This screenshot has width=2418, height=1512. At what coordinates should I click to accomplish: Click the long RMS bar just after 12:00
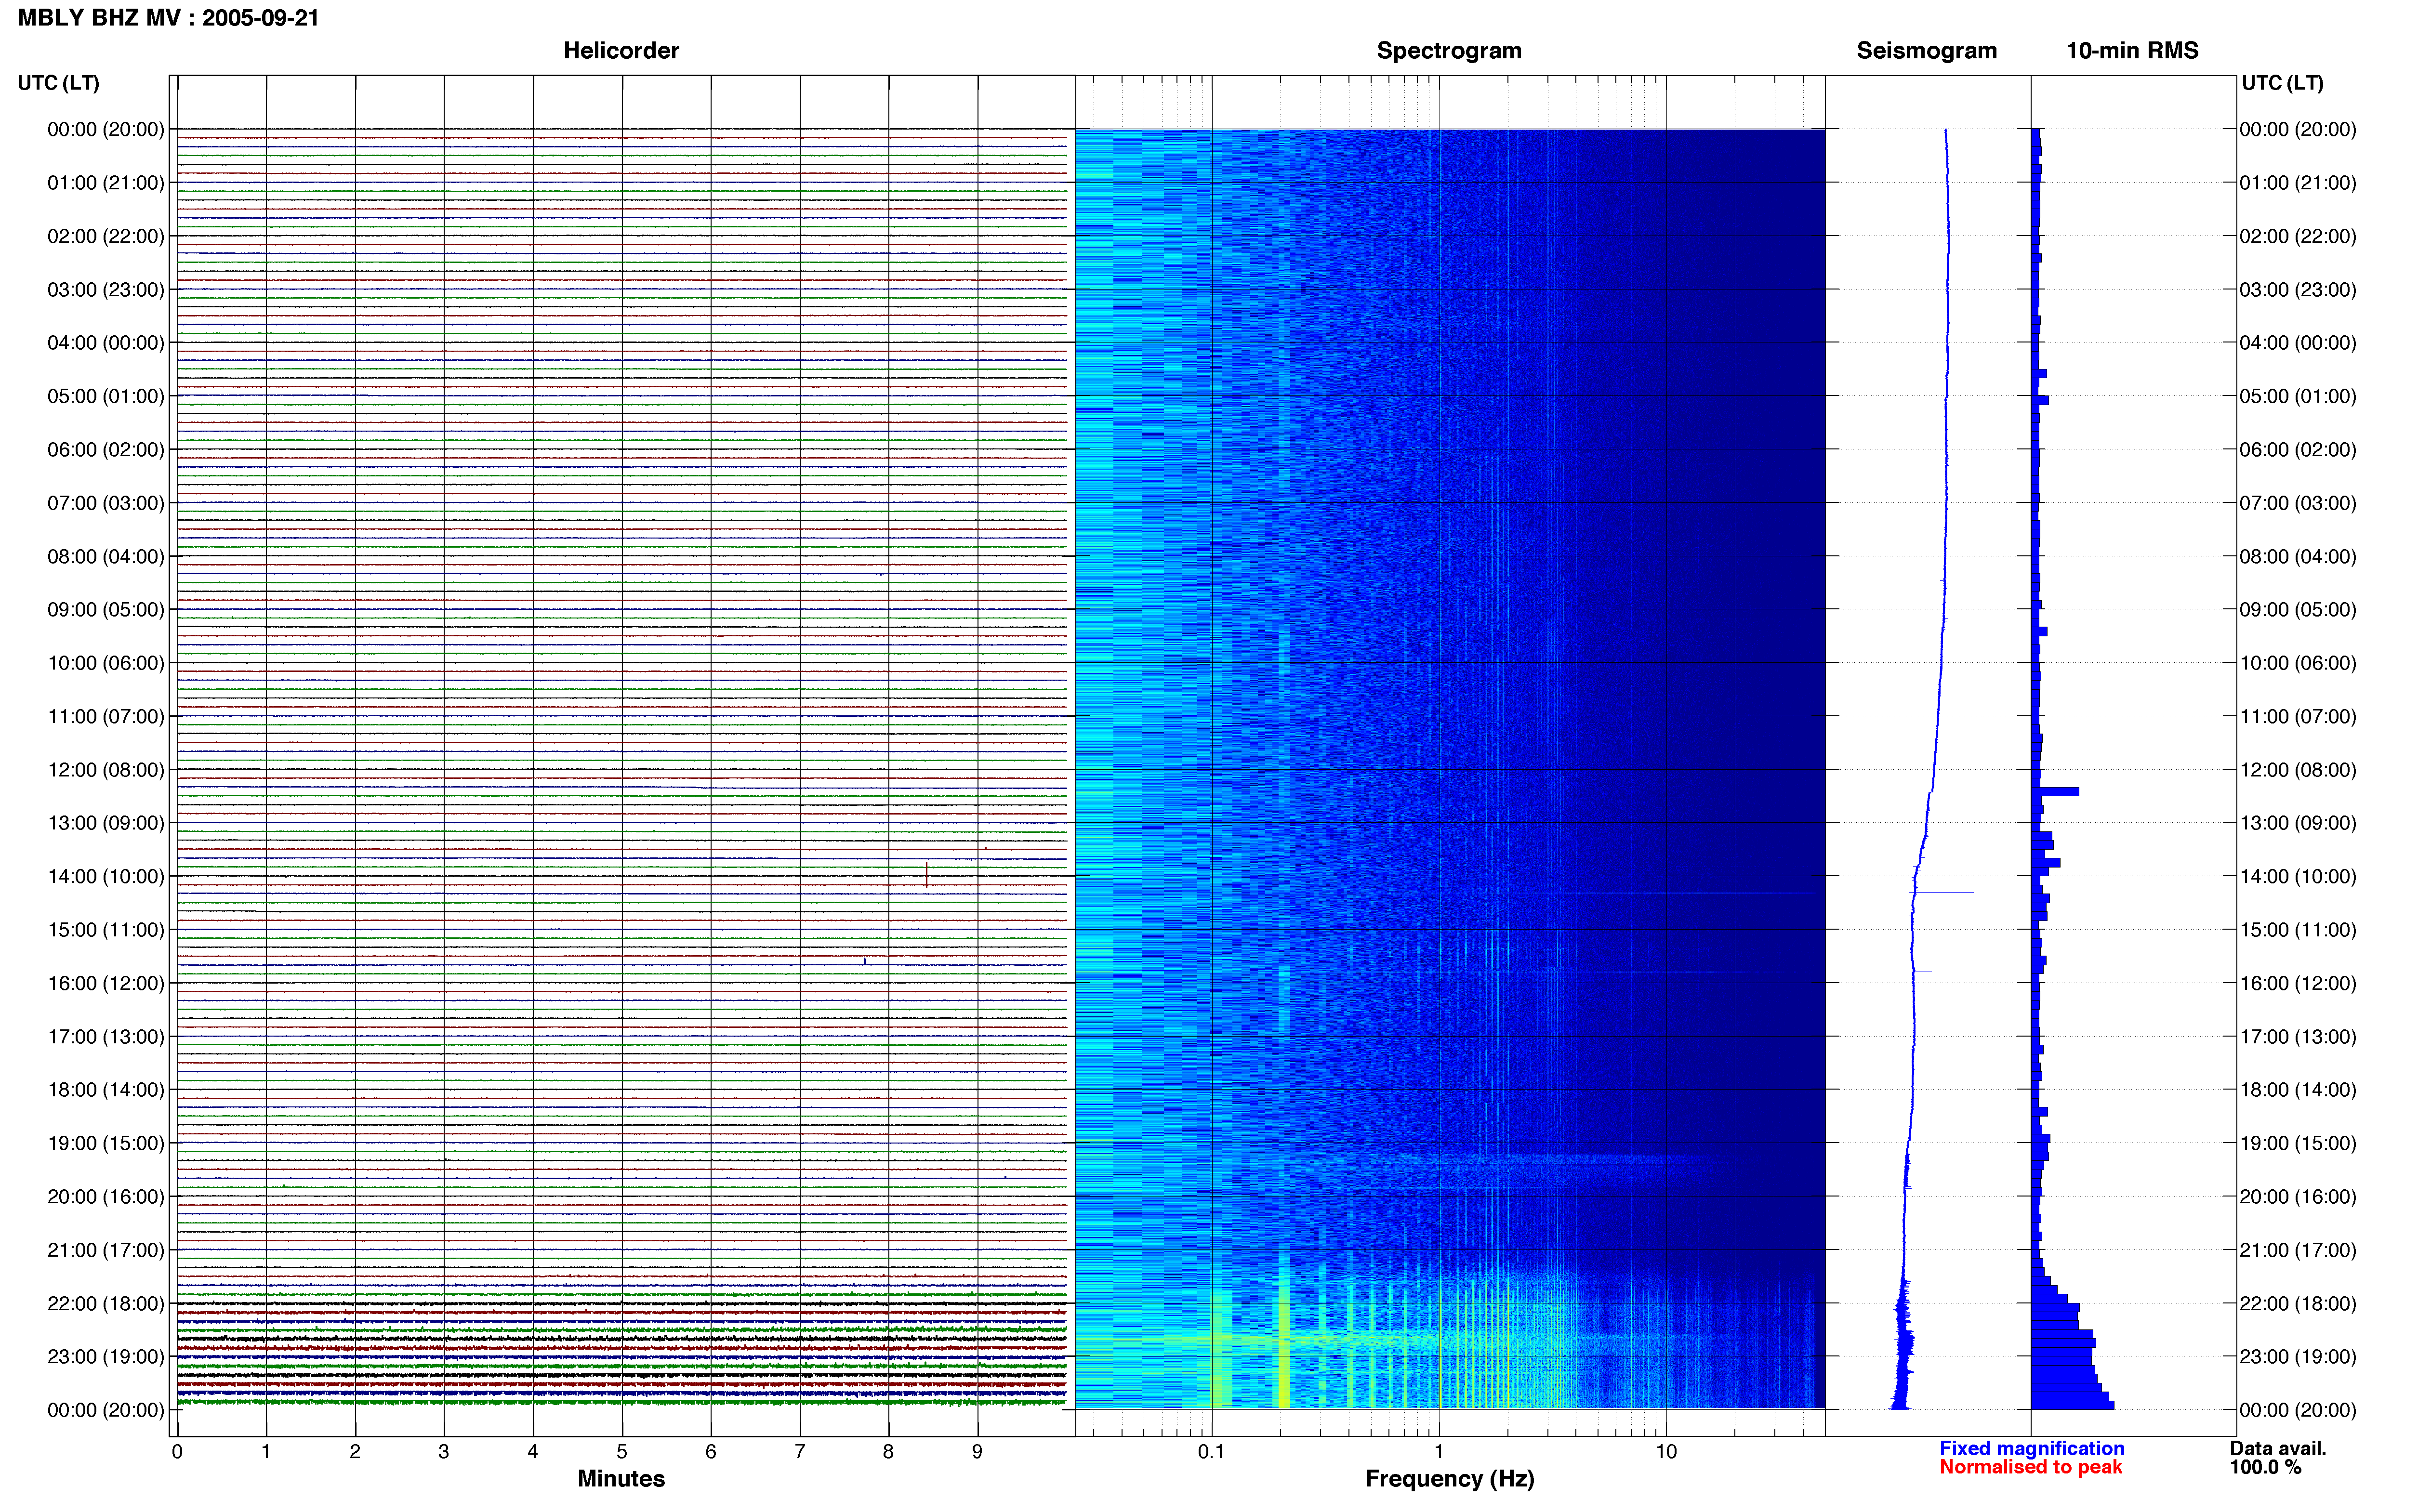tap(2056, 791)
